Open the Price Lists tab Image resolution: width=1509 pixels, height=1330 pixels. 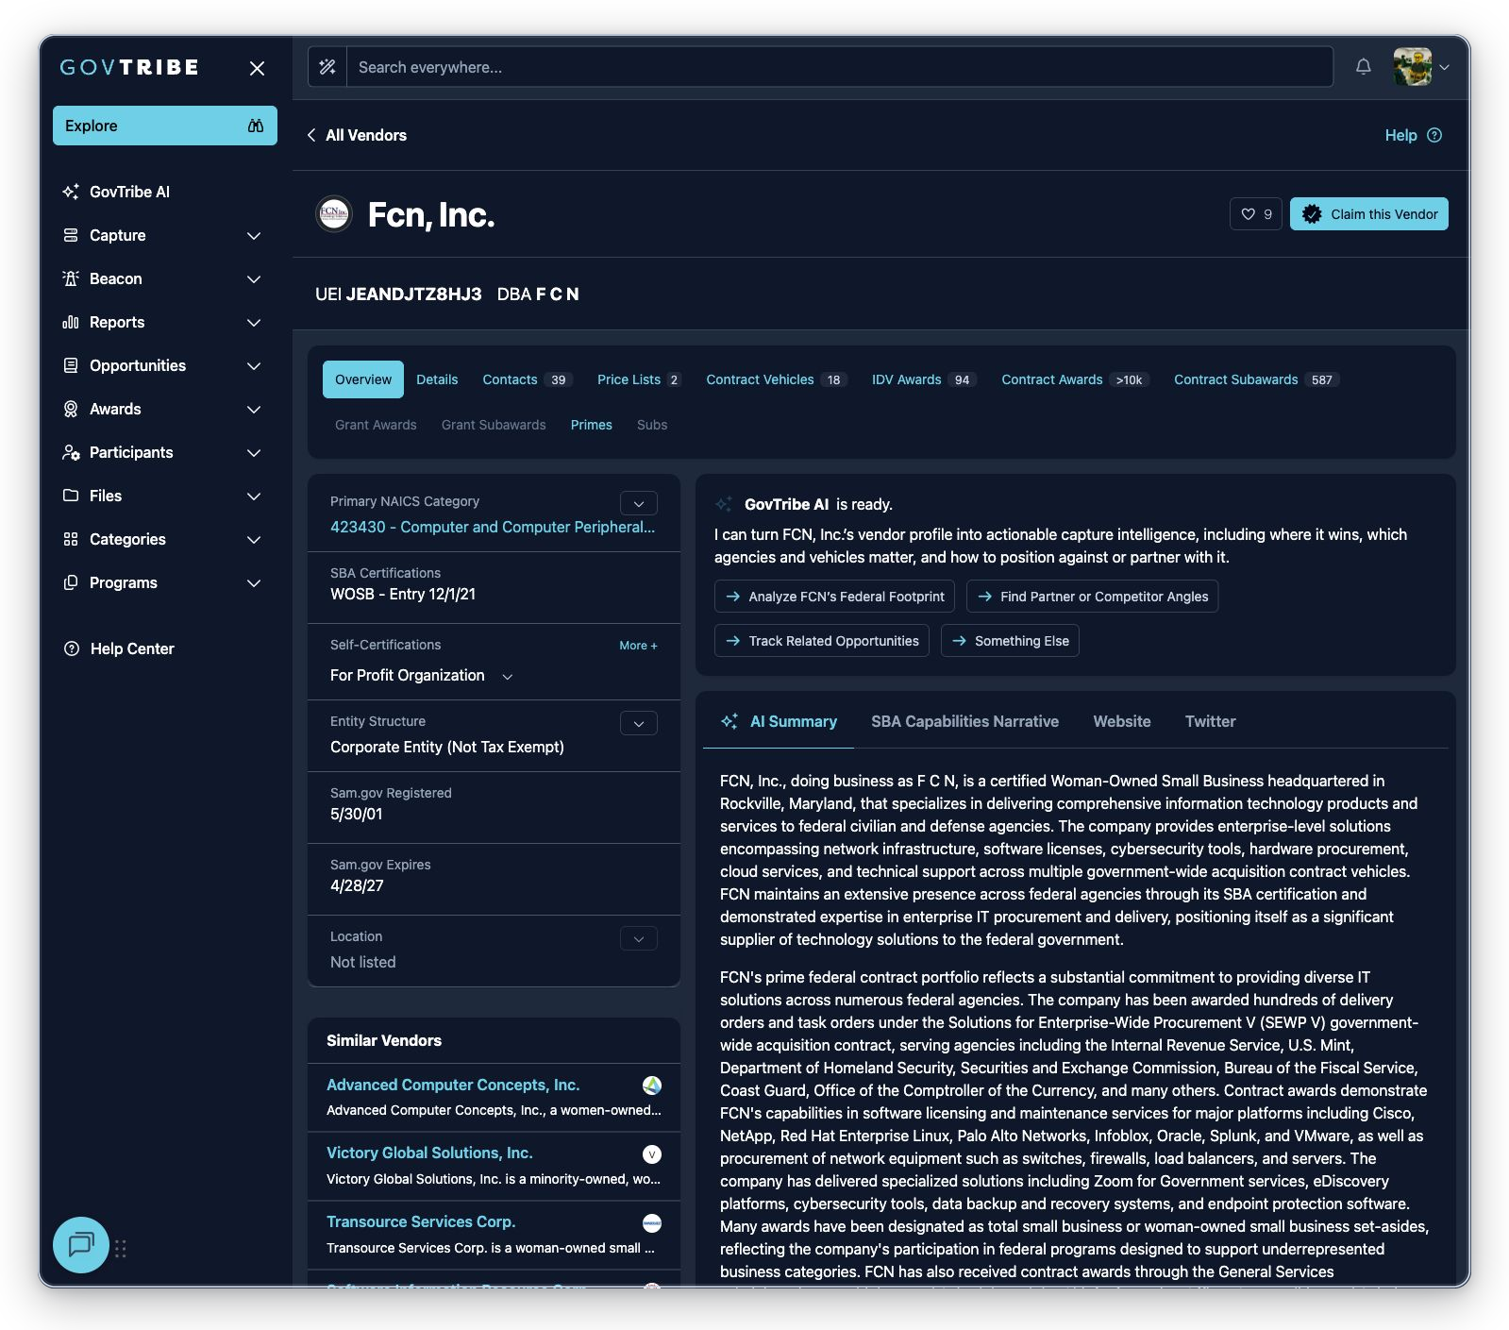click(x=639, y=379)
